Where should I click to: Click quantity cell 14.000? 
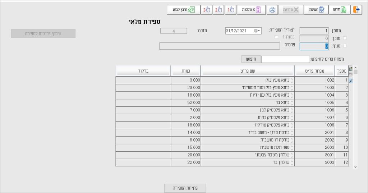coord(186,132)
